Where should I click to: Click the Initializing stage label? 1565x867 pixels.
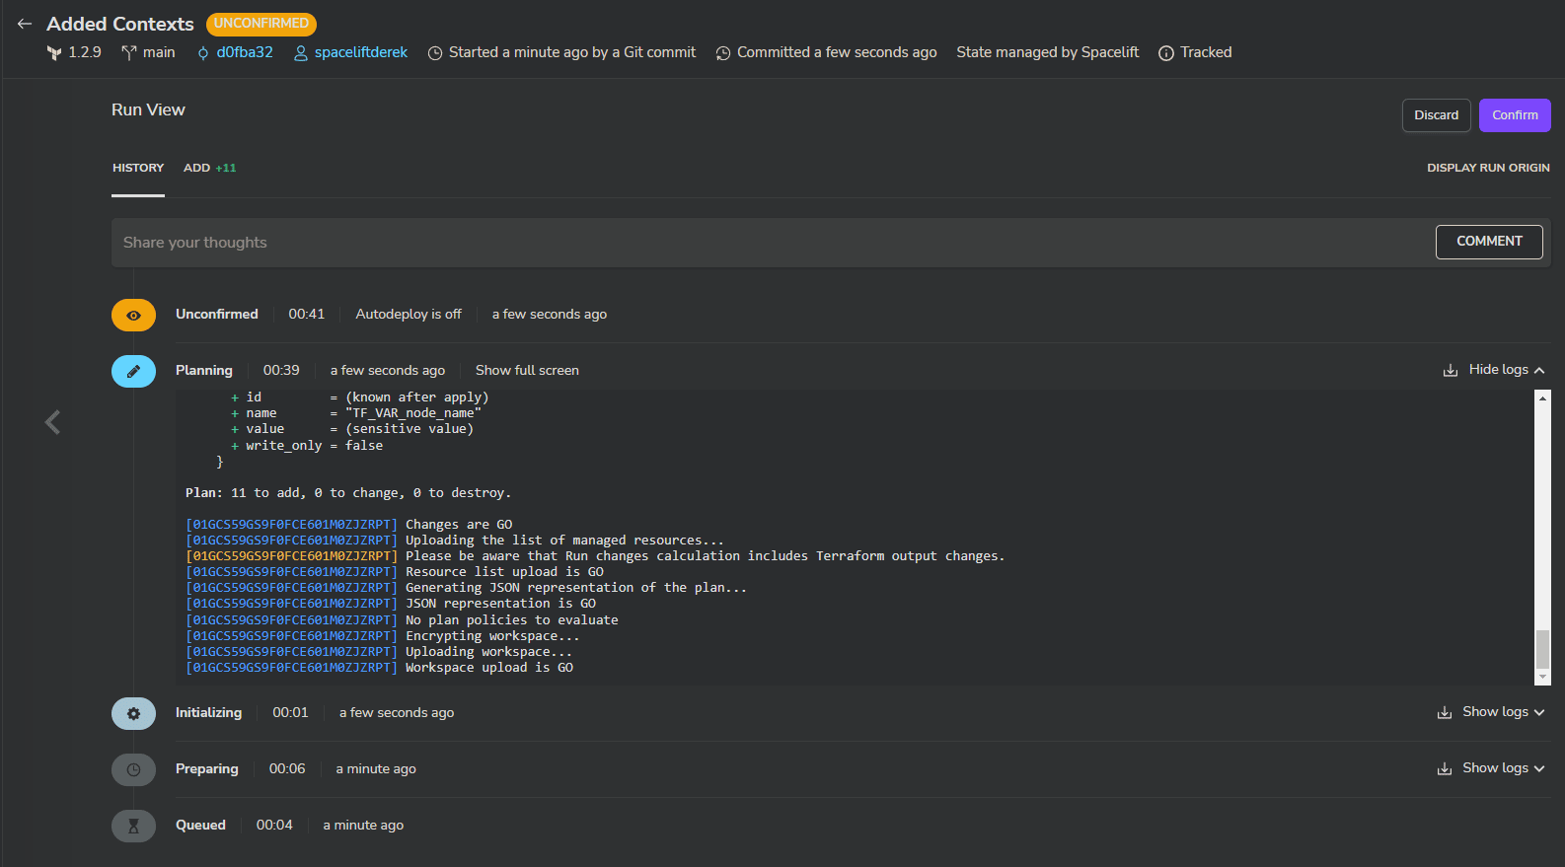pos(208,713)
